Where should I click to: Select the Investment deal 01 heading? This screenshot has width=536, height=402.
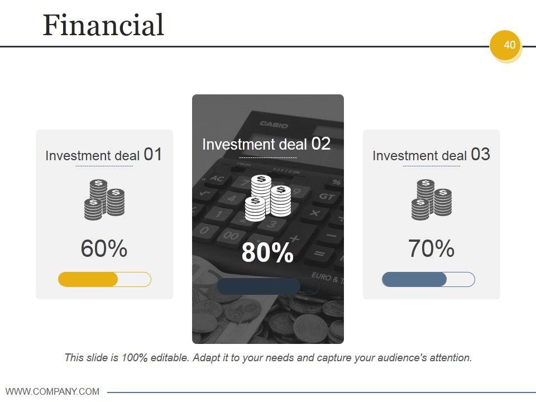pyautogui.click(x=104, y=155)
